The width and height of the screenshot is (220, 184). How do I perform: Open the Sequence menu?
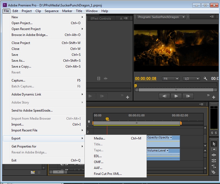(52, 11)
